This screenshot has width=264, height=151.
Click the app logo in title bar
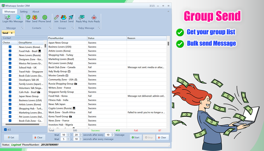[3, 6]
